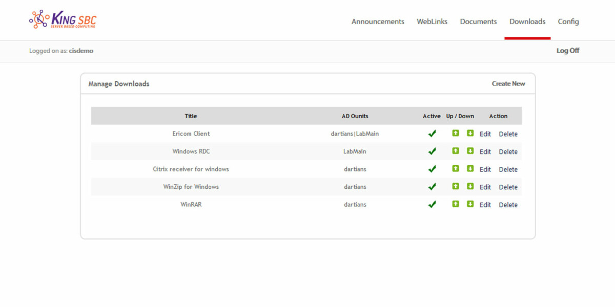Log off the cisdemo account
The height and width of the screenshot is (307, 615).
click(x=567, y=51)
